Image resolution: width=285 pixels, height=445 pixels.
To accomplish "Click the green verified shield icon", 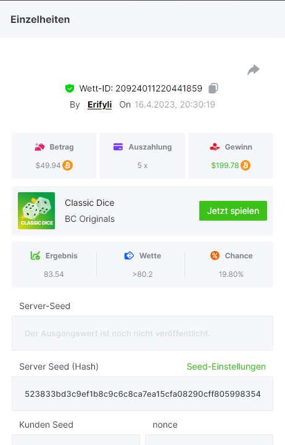I will (x=70, y=88).
